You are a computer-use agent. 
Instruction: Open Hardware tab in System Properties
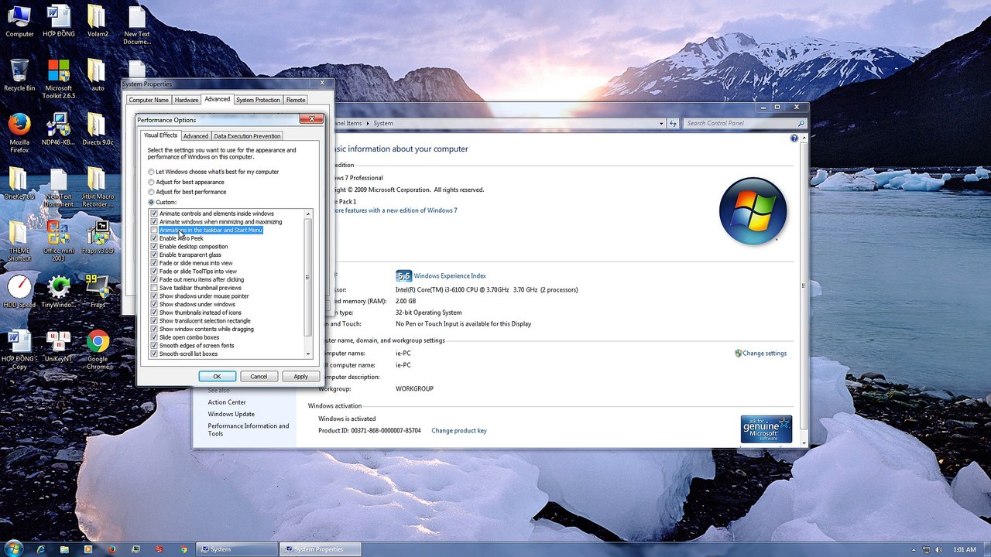pos(187,100)
